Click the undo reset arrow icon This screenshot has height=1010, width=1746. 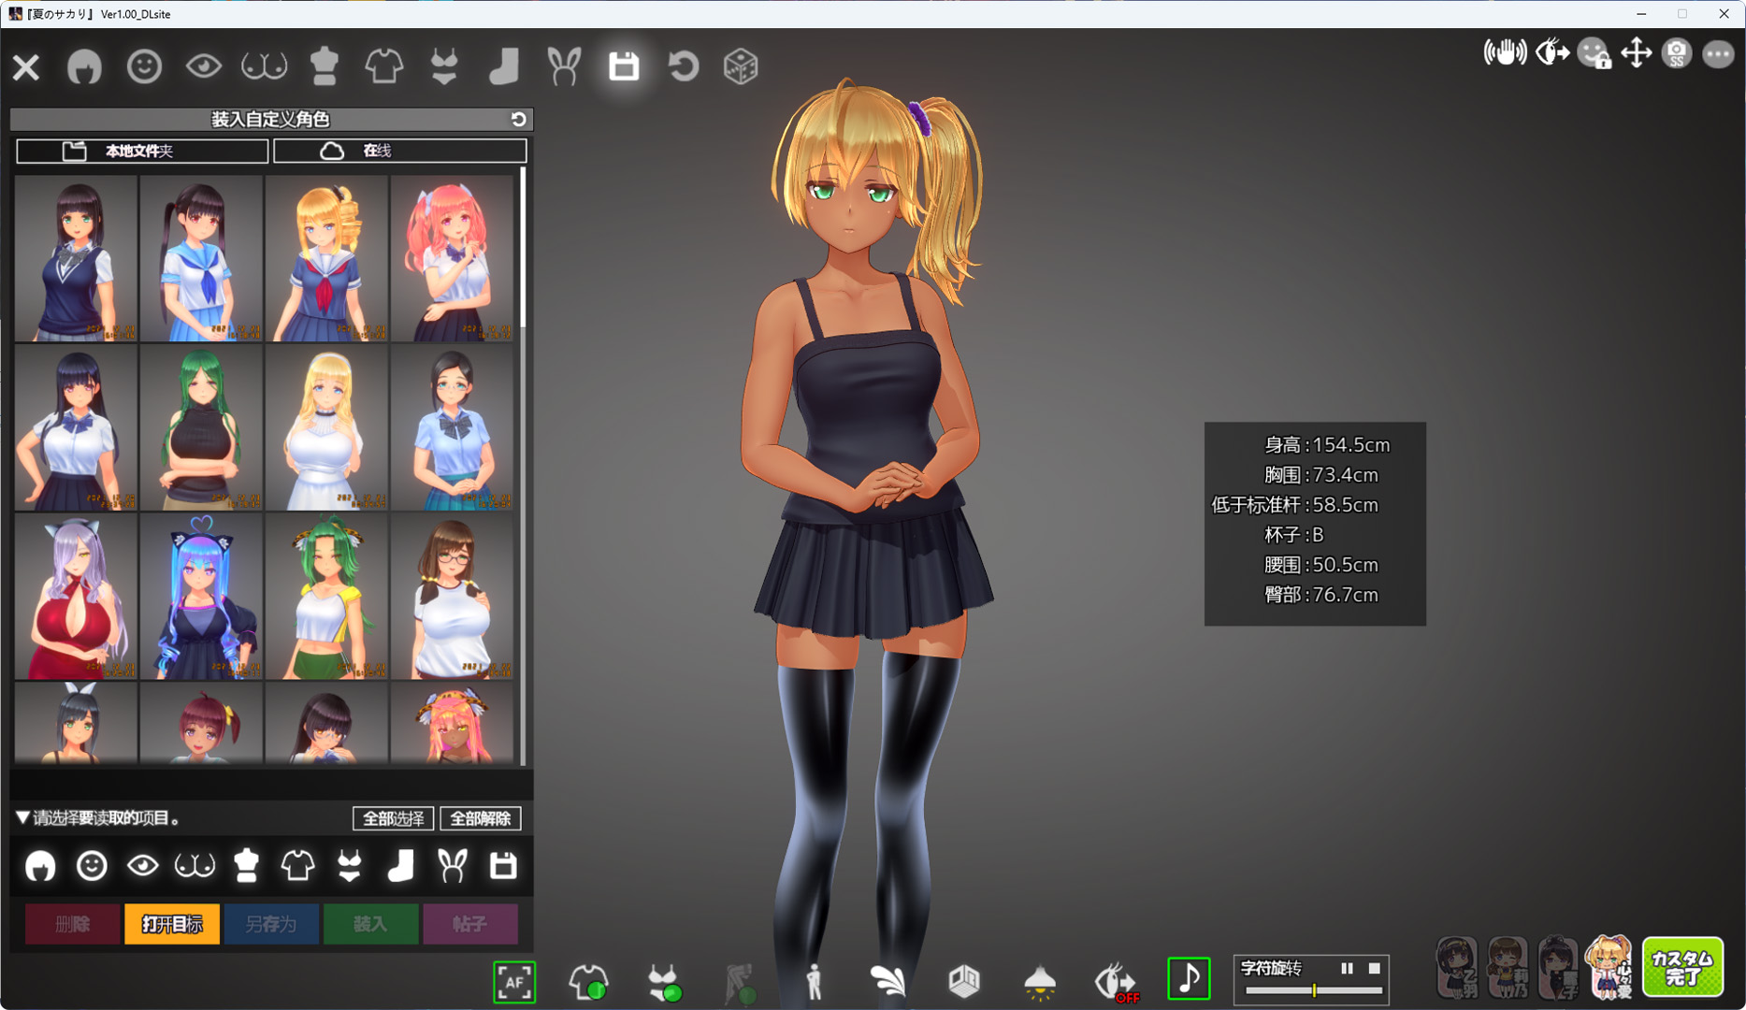[684, 66]
